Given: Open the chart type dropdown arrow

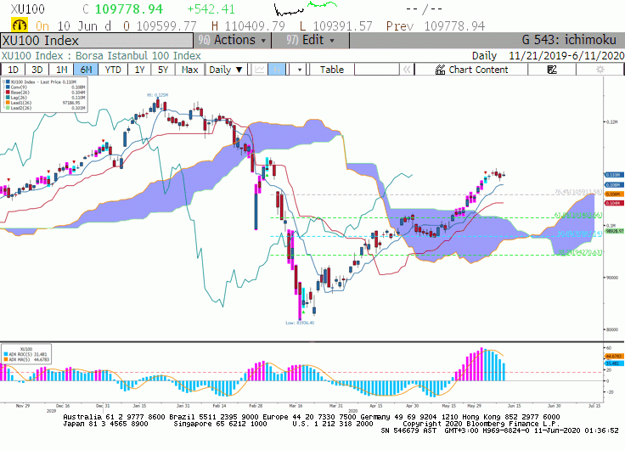Looking at the screenshot, I should 300,70.
